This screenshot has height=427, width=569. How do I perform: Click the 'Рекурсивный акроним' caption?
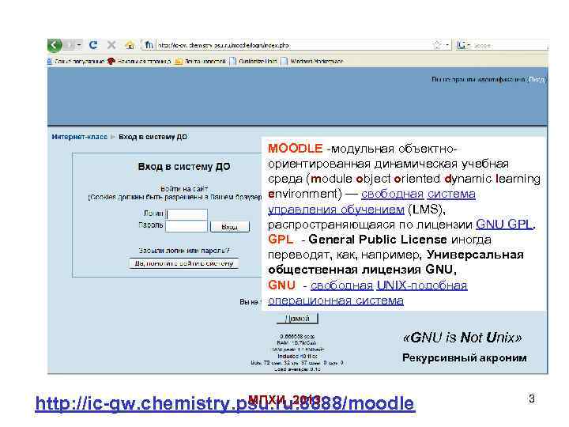[x=465, y=358]
